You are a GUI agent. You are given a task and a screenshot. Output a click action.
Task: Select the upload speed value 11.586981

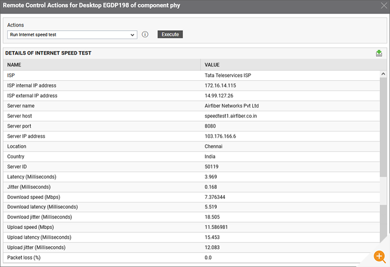[x=216, y=227]
